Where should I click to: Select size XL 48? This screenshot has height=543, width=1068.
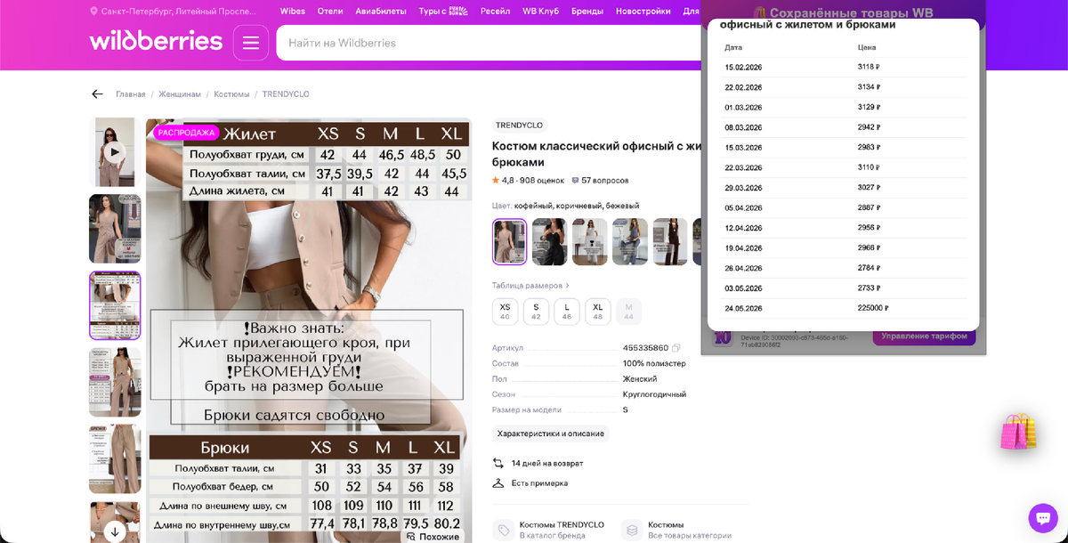click(x=598, y=312)
